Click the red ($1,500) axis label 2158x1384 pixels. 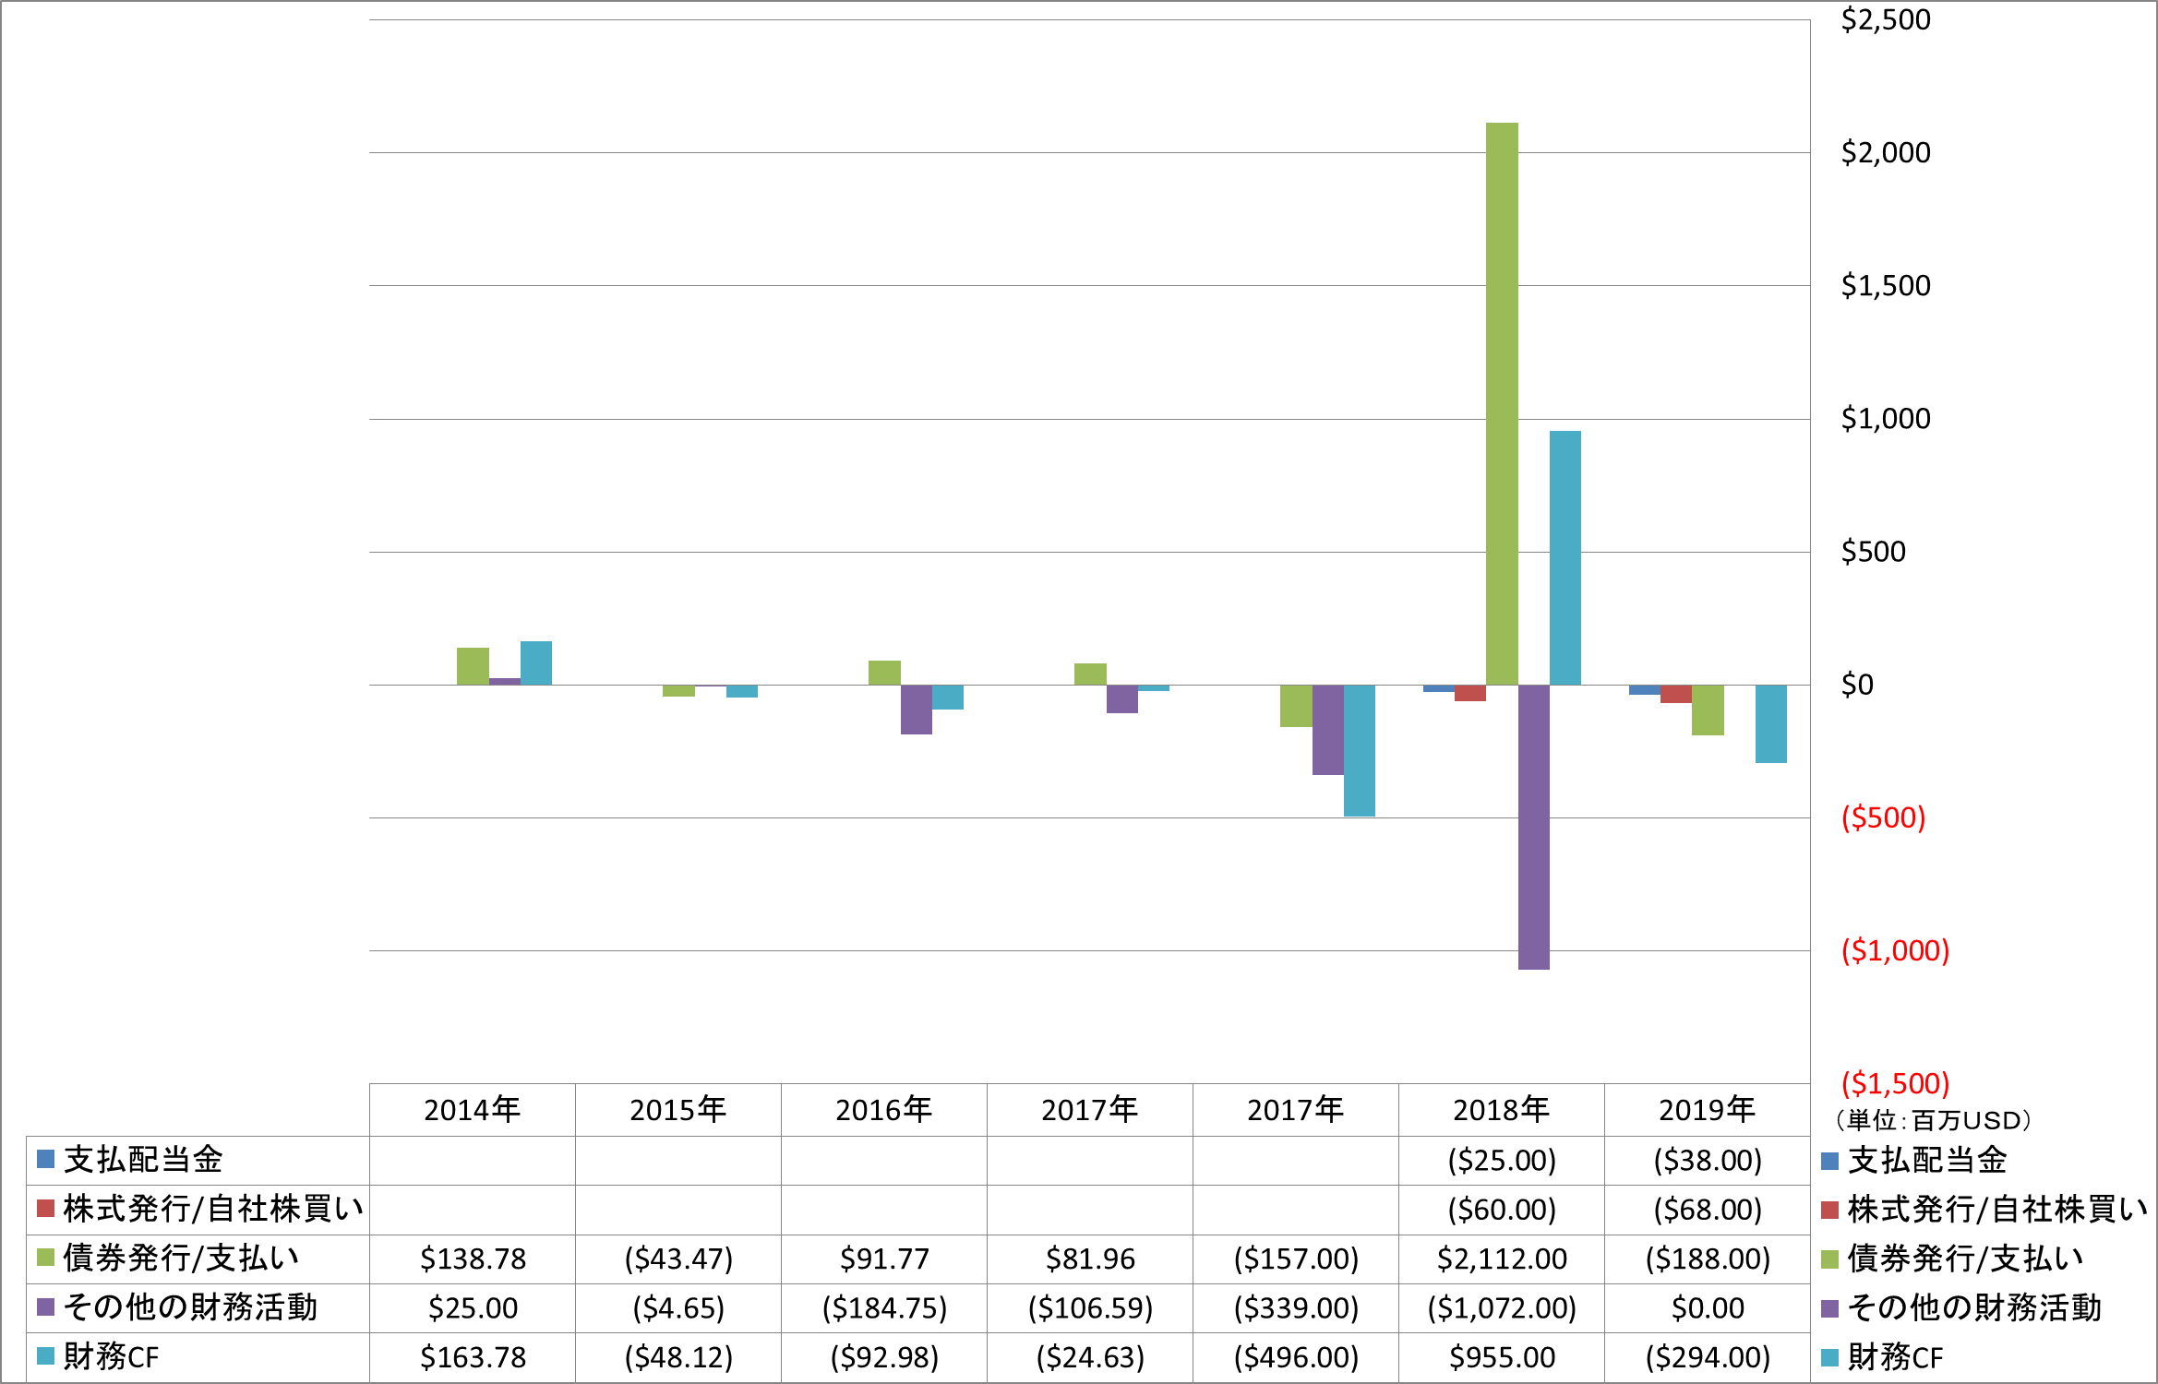tap(1895, 1083)
